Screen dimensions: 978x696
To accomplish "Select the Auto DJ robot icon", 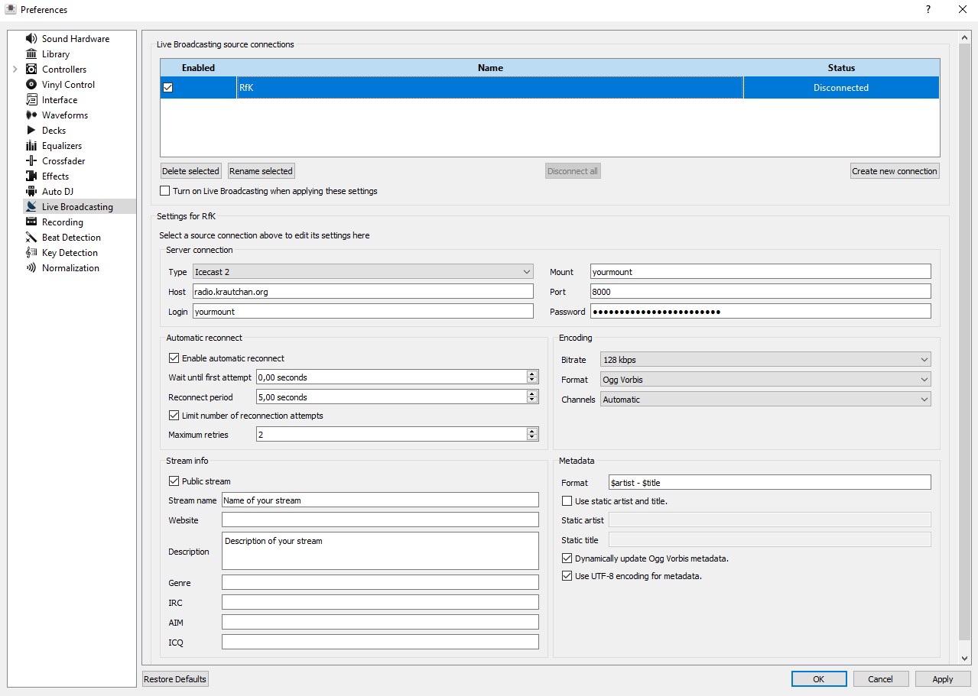I will tap(31, 192).
